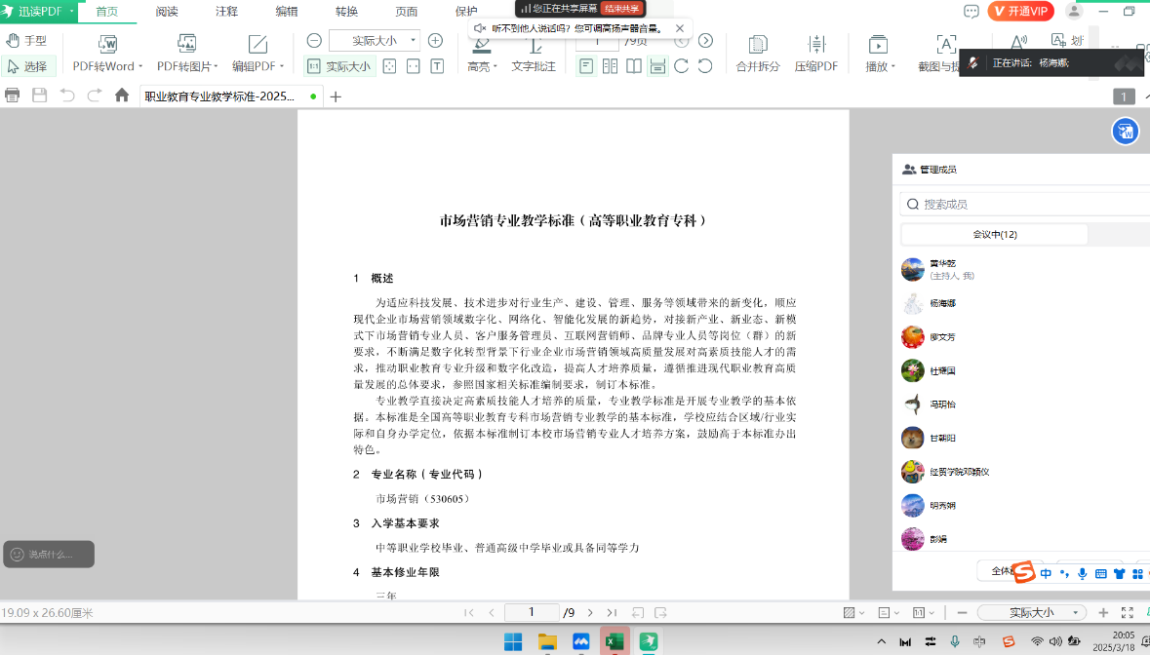The image size is (1150, 655).
Task: Click the member search field (搜索成员)
Action: coord(1024,205)
